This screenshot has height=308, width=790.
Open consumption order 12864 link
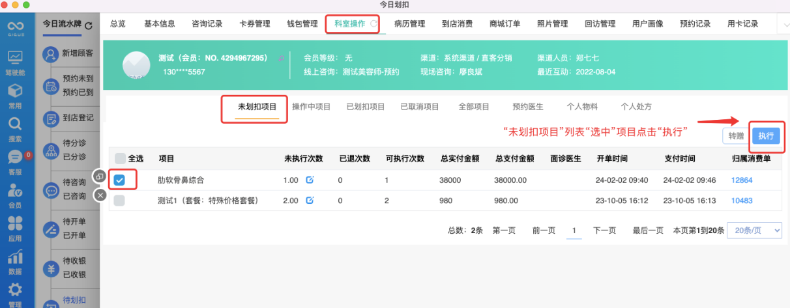coord(742,180)
